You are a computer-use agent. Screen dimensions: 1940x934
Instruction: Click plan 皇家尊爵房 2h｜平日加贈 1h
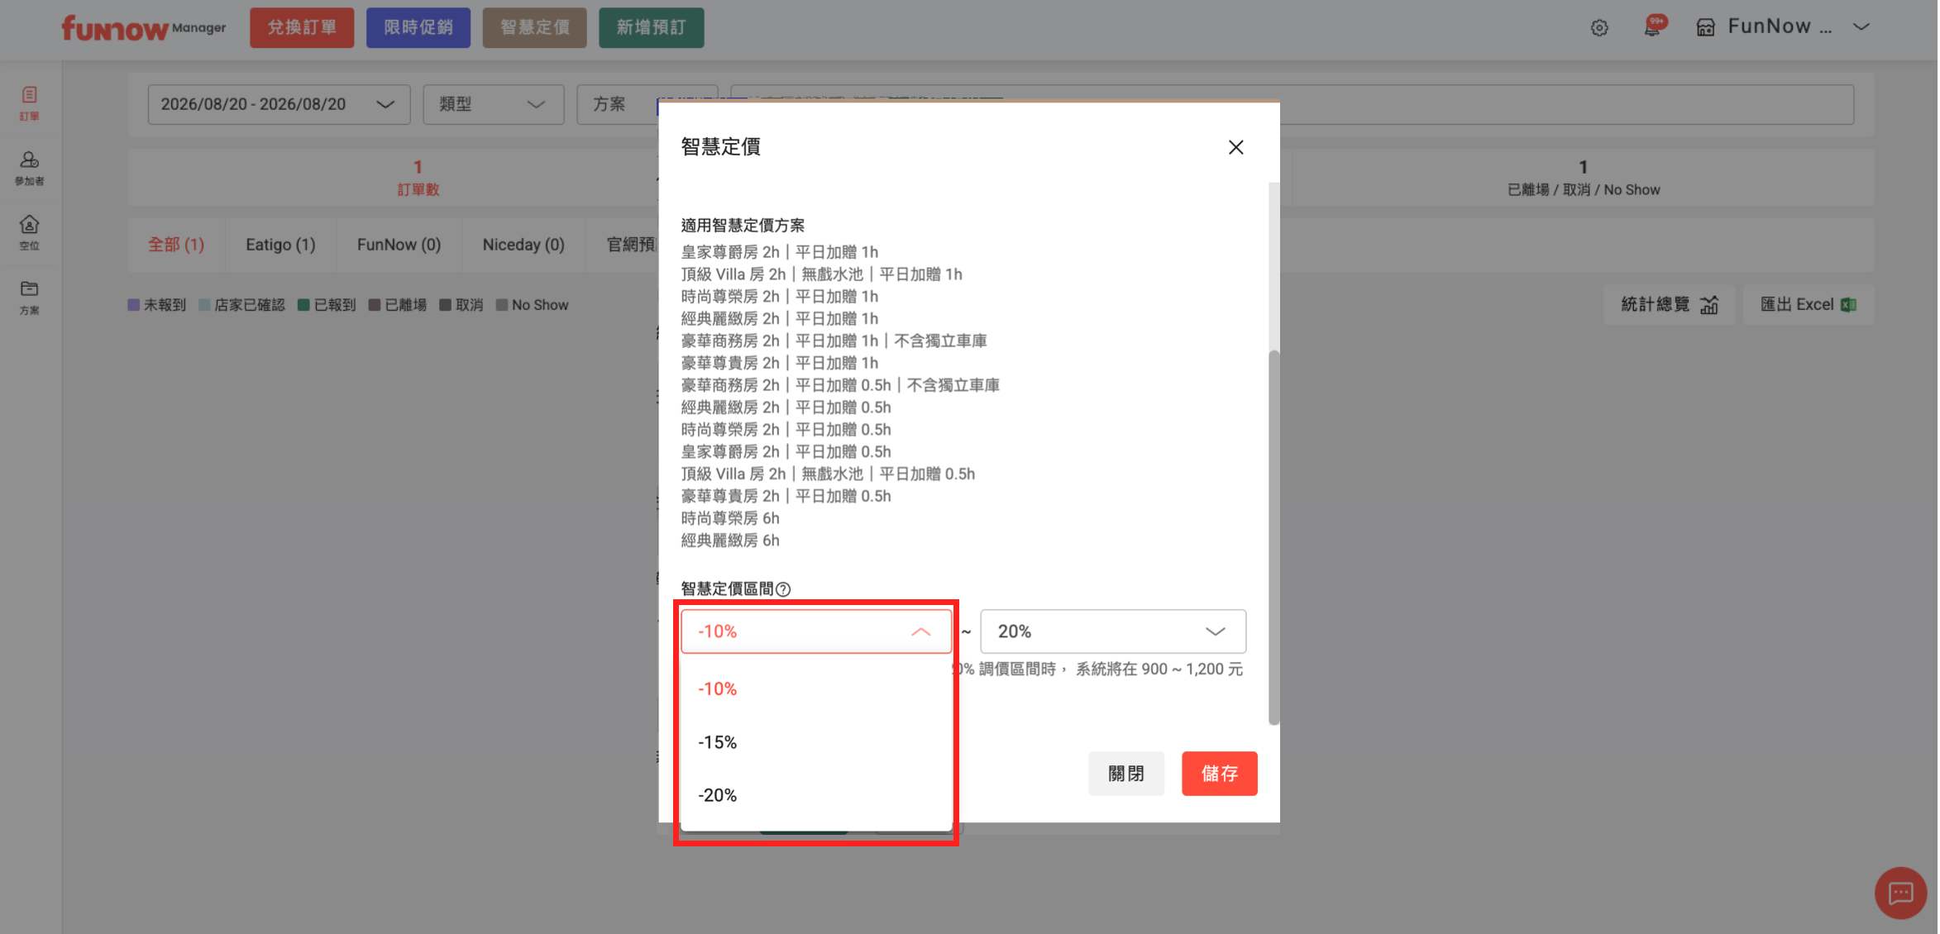click(x=780, y=252)
